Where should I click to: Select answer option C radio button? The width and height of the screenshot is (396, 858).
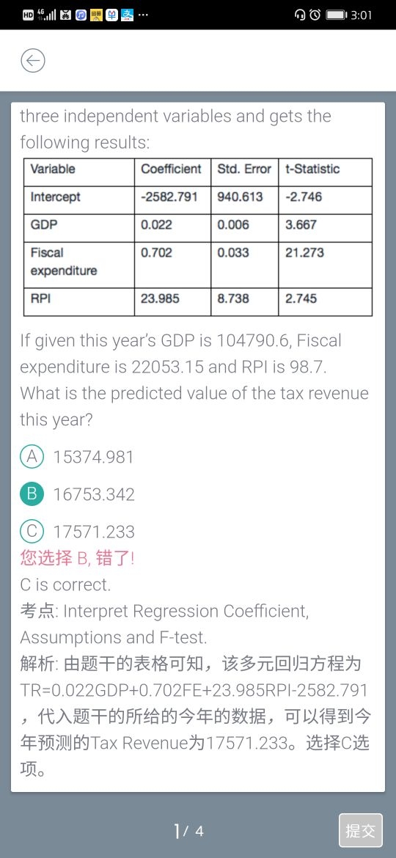(x=32, y=532)
